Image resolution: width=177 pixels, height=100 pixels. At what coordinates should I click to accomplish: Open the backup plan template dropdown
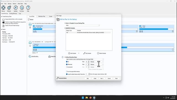click(83, 25)
